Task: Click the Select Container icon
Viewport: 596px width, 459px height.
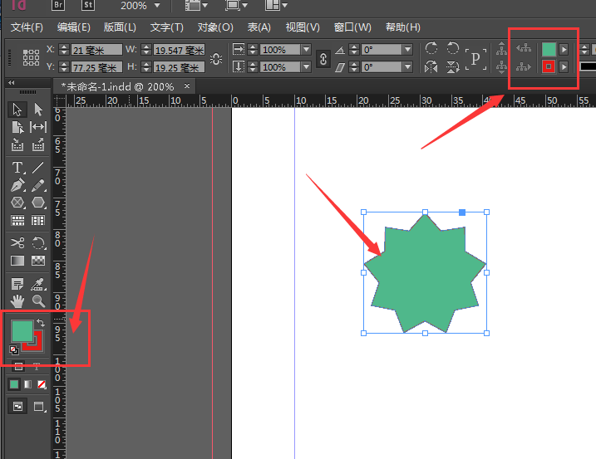Action: coord(501,49)
